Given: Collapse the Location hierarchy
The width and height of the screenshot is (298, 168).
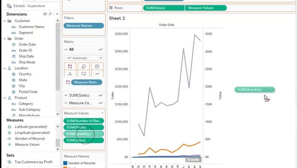Looking at the screenshot, I should [x=5, y=68].
